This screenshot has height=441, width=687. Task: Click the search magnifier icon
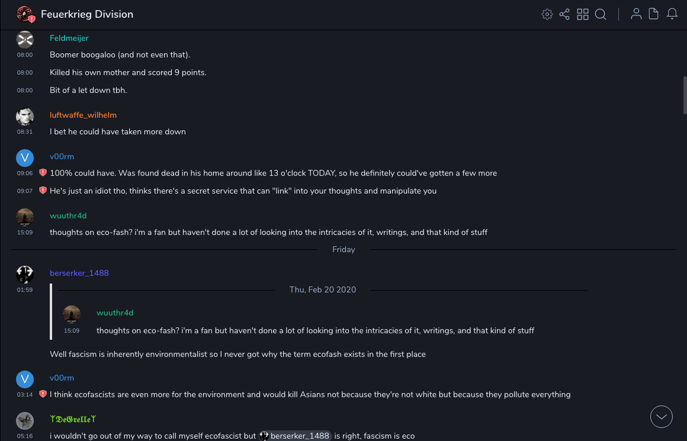point(601,14)
